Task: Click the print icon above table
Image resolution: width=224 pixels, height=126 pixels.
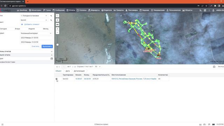Action: (x=214, y=67)
